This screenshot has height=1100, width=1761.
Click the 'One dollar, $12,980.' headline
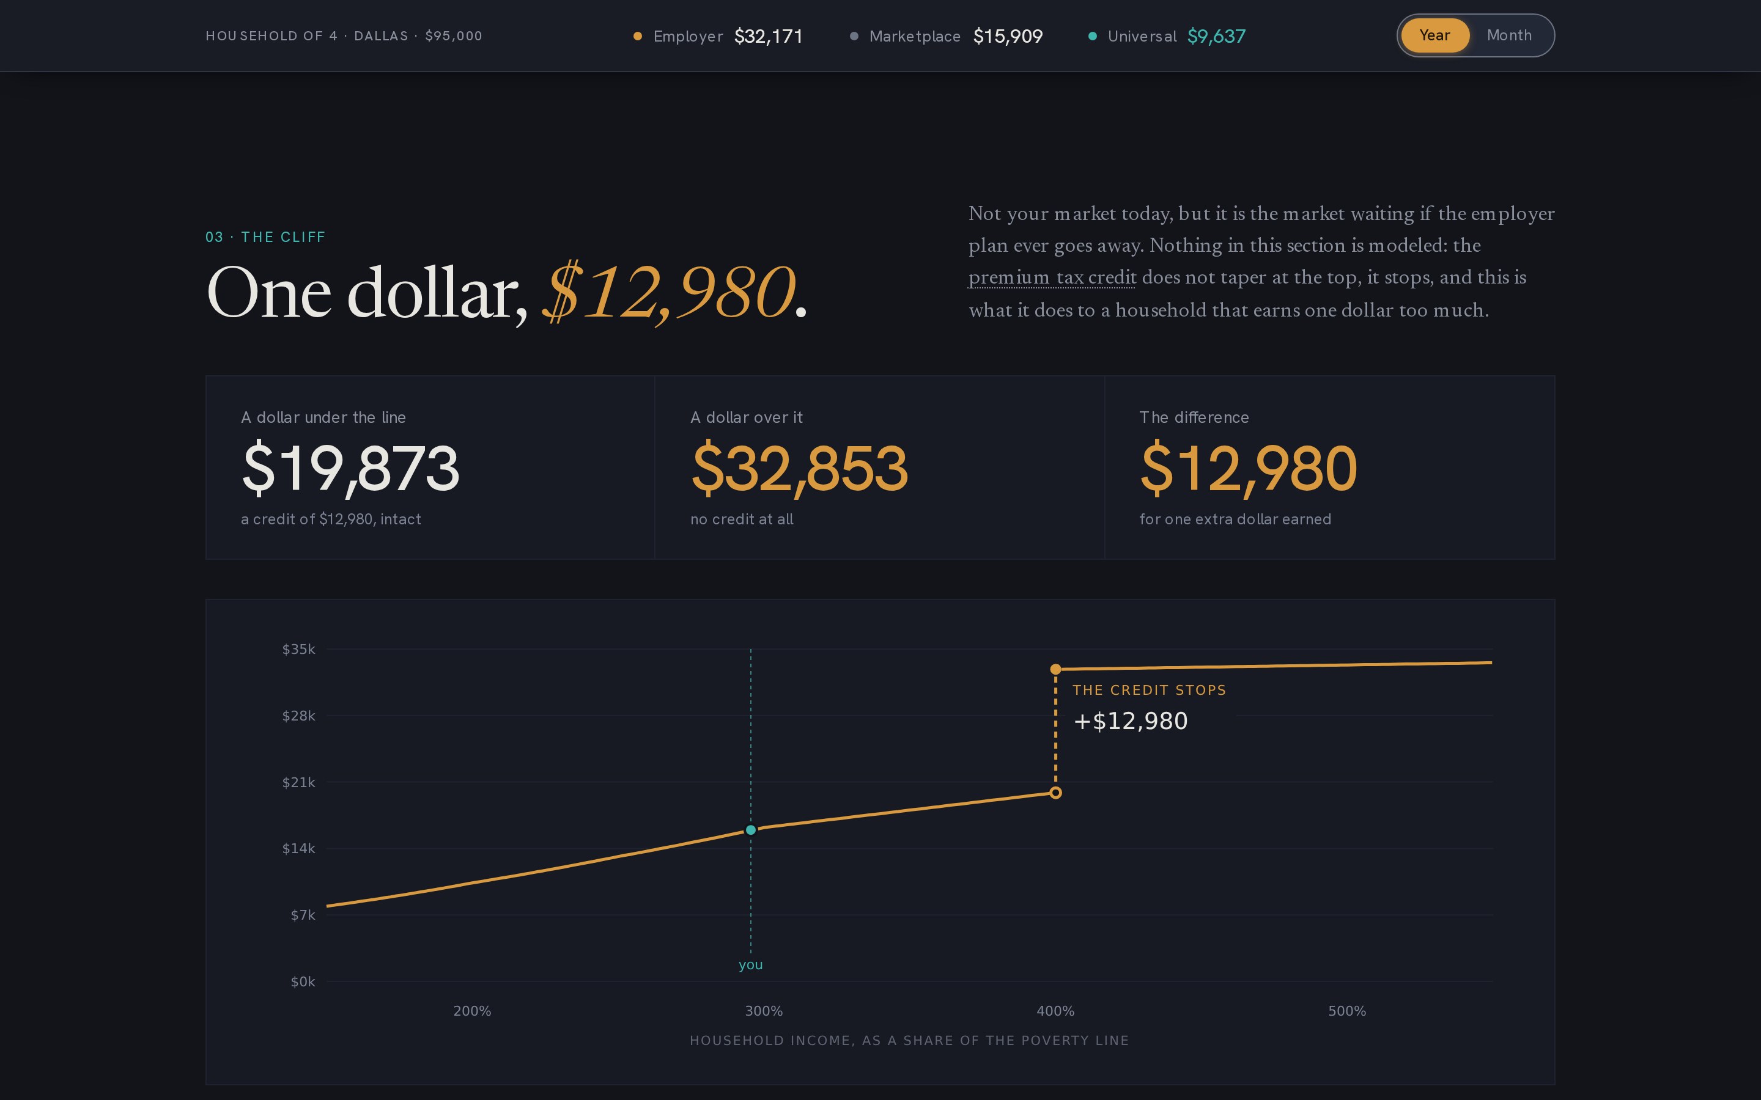coord(507,293)
